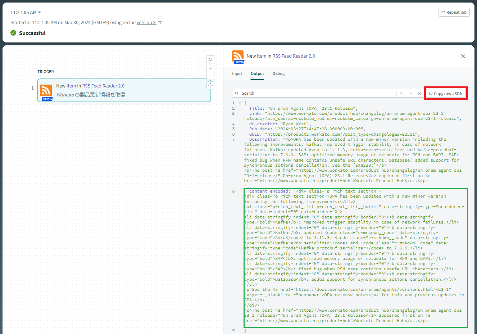Open the 11:27:05 AM job time dropdown
The width and height of the screenshot is (477, 334).
26,12
